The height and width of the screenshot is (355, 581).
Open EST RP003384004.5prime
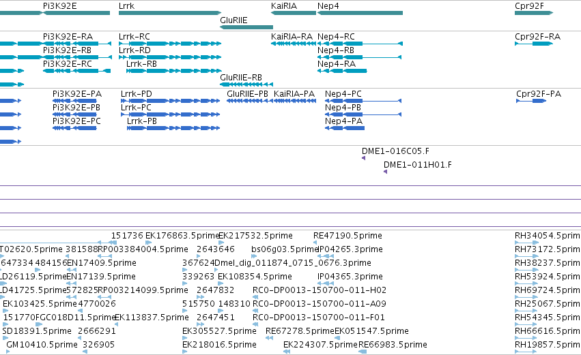click(143, 249)
